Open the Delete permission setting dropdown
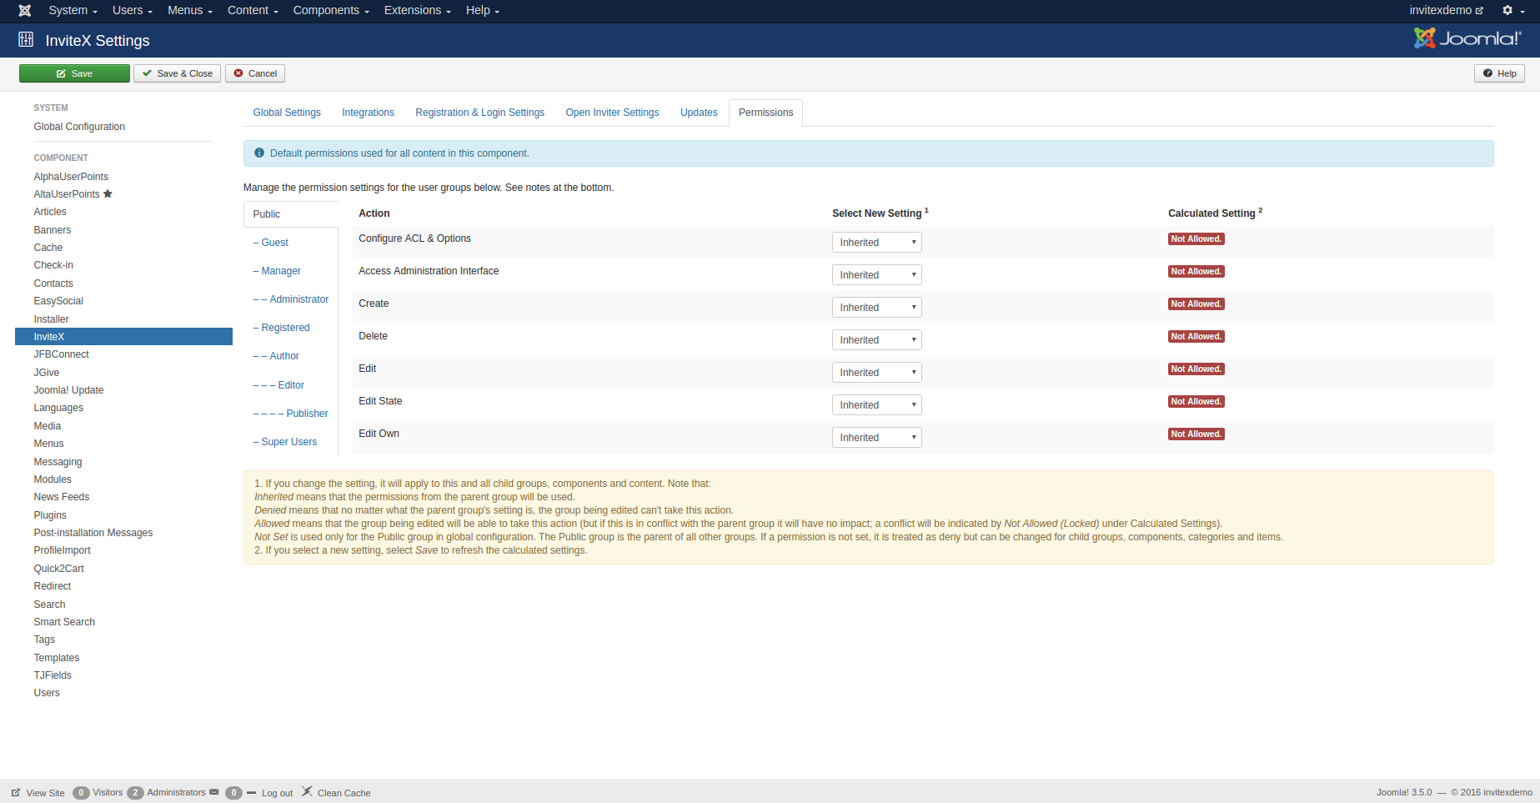1540x803 pixels. click(876, 340)
